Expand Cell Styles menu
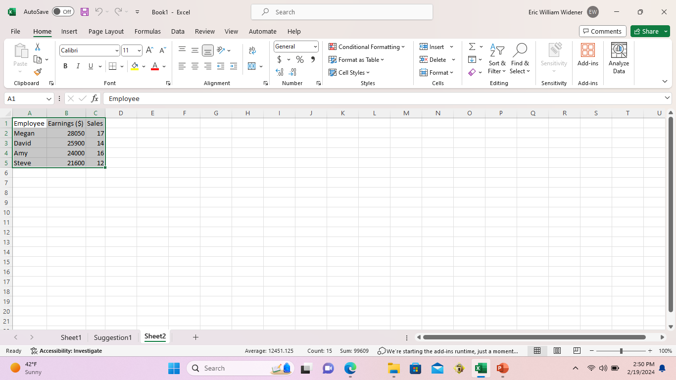Screen dimensions: 676x380 [349, 72]
